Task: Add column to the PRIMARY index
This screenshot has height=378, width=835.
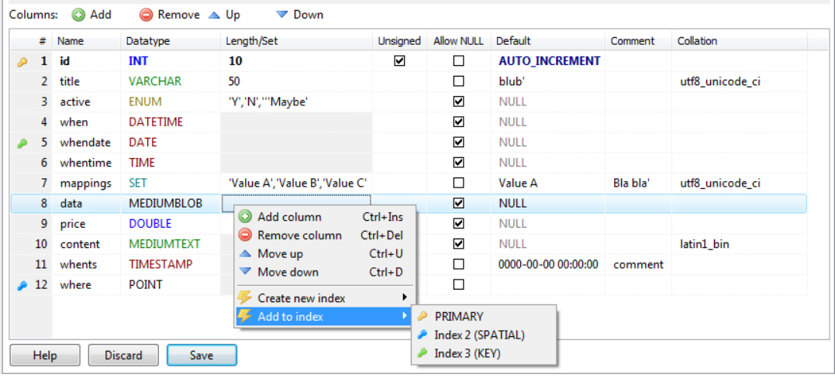Action: (x=484, y=317)
